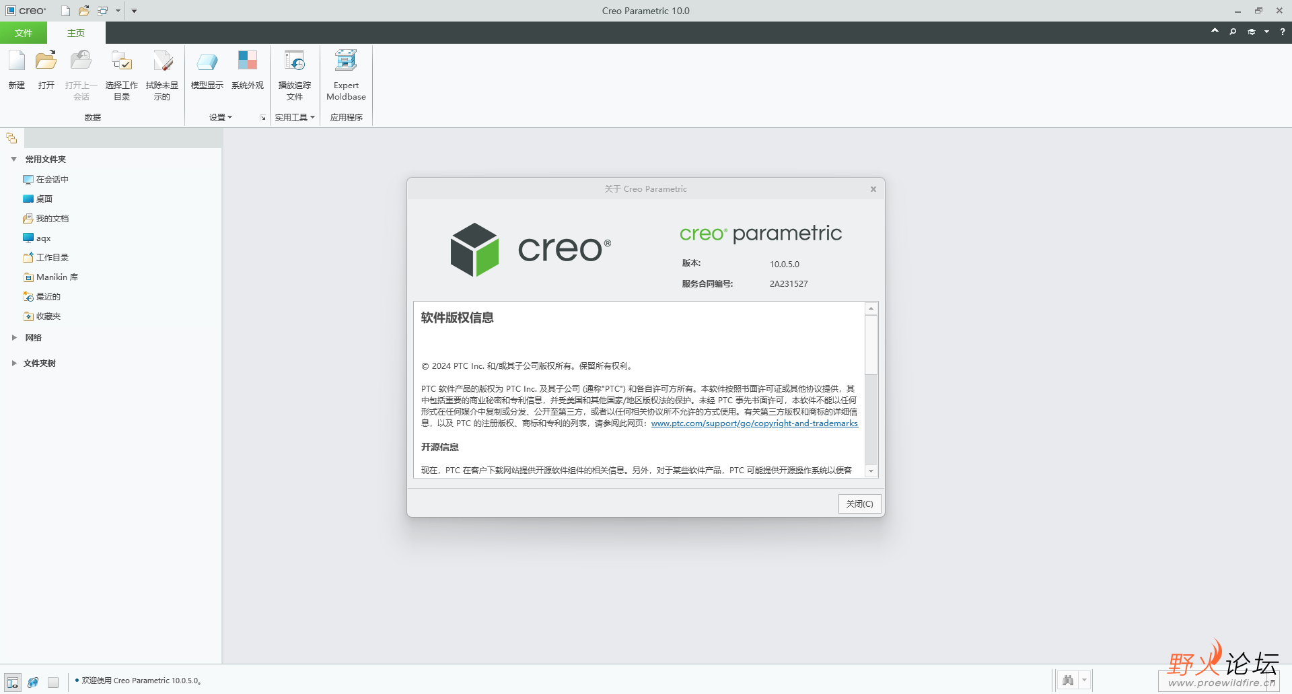The image size is (1292, 694).
Task: Click the binoculars find icon in status bar
Action: [1068, 680]
